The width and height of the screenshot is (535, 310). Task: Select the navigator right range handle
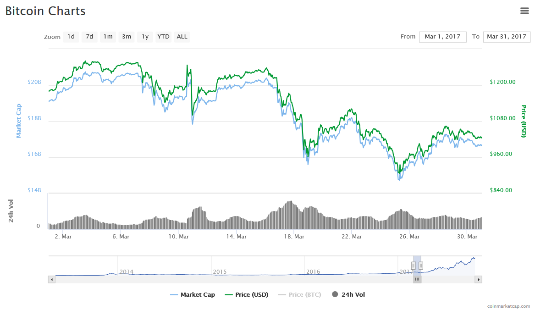click(421, 266)
